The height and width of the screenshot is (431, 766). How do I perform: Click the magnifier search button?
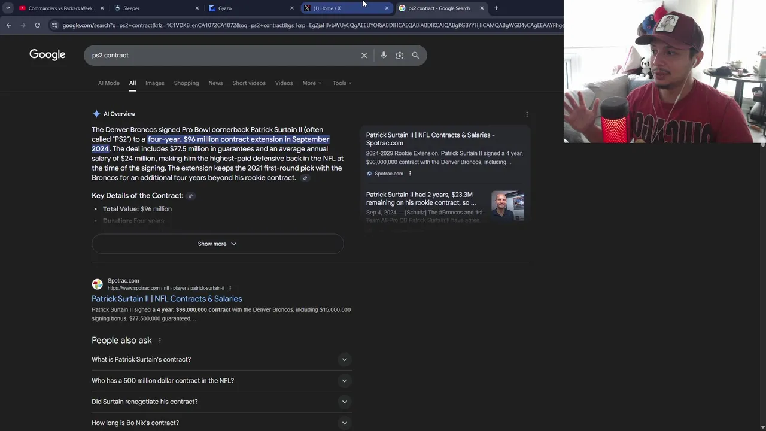[x=415, y=55]
